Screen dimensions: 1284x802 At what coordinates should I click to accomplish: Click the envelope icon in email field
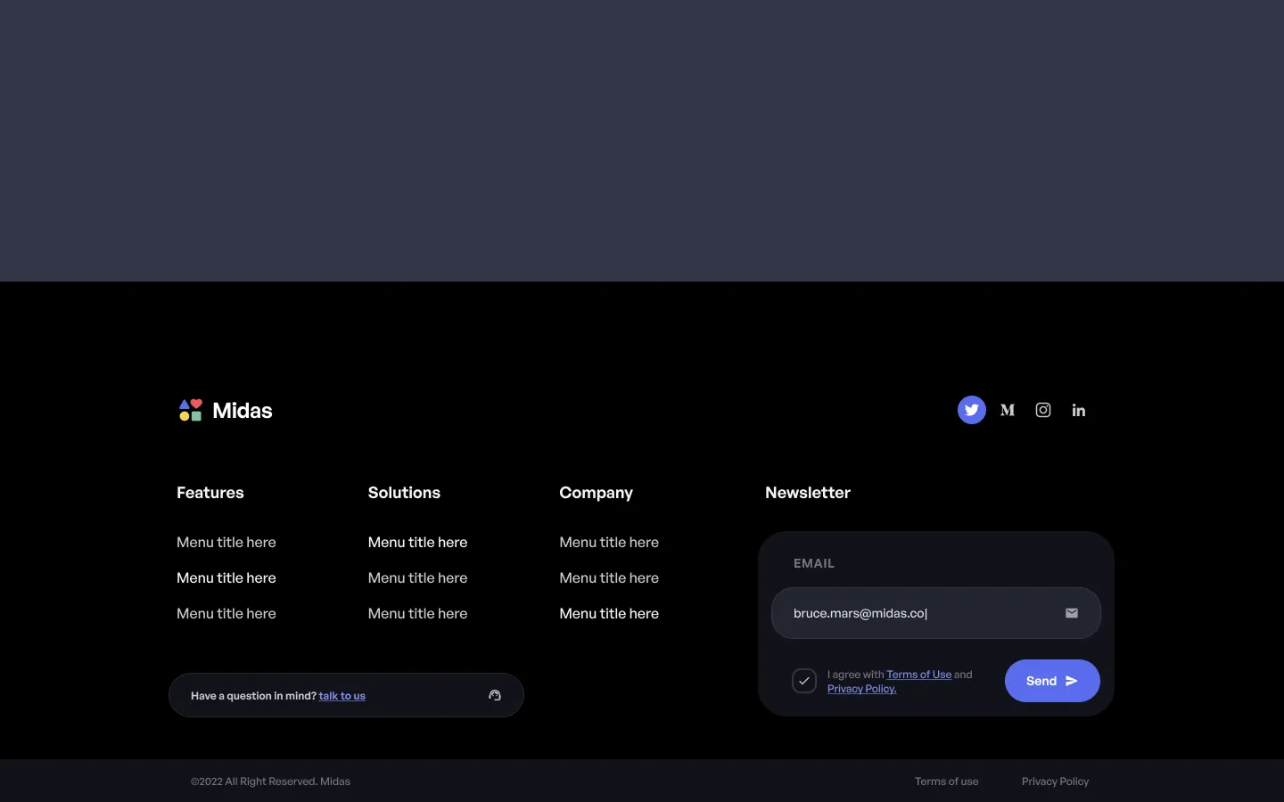pos(1072,613)
